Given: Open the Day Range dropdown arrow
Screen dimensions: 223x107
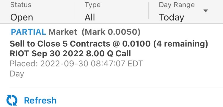Looking at the screenshot, I should [x=206, y=11].
